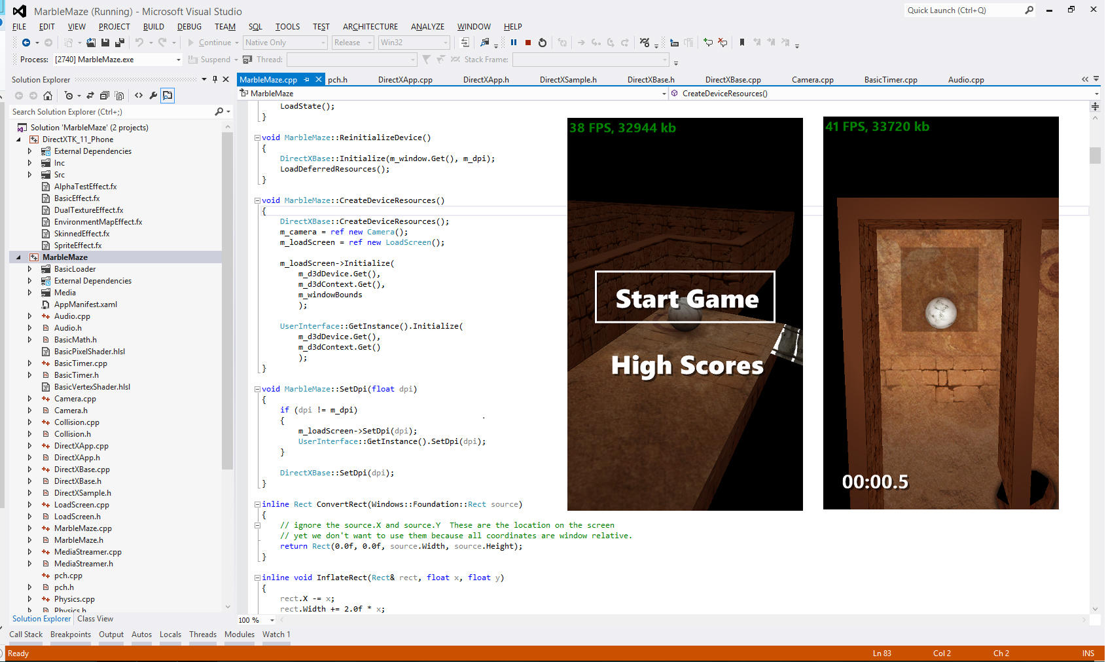Collapse All items in Solution Explorer
The height and width of the screenshot is (662, 1106).
104,95
